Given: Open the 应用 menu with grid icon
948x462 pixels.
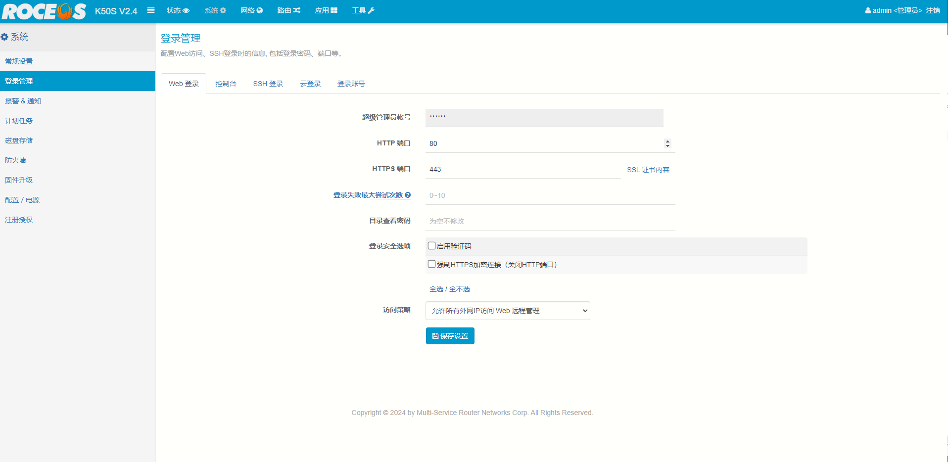Looking at the screenshot, I should 326,10.
